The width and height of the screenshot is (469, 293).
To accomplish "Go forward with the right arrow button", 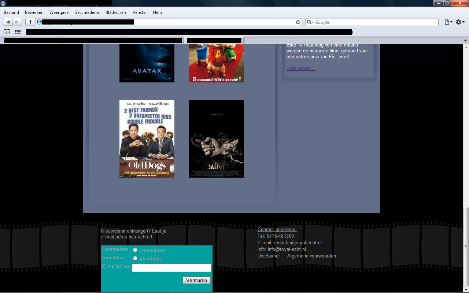I will pos(17,22).
